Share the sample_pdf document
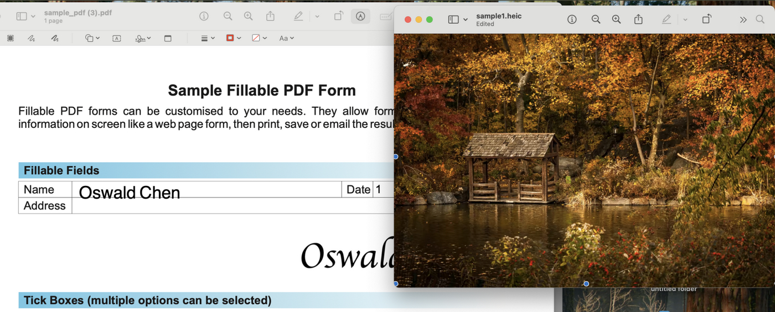This screenshot has width=775, height=312. 270,17
